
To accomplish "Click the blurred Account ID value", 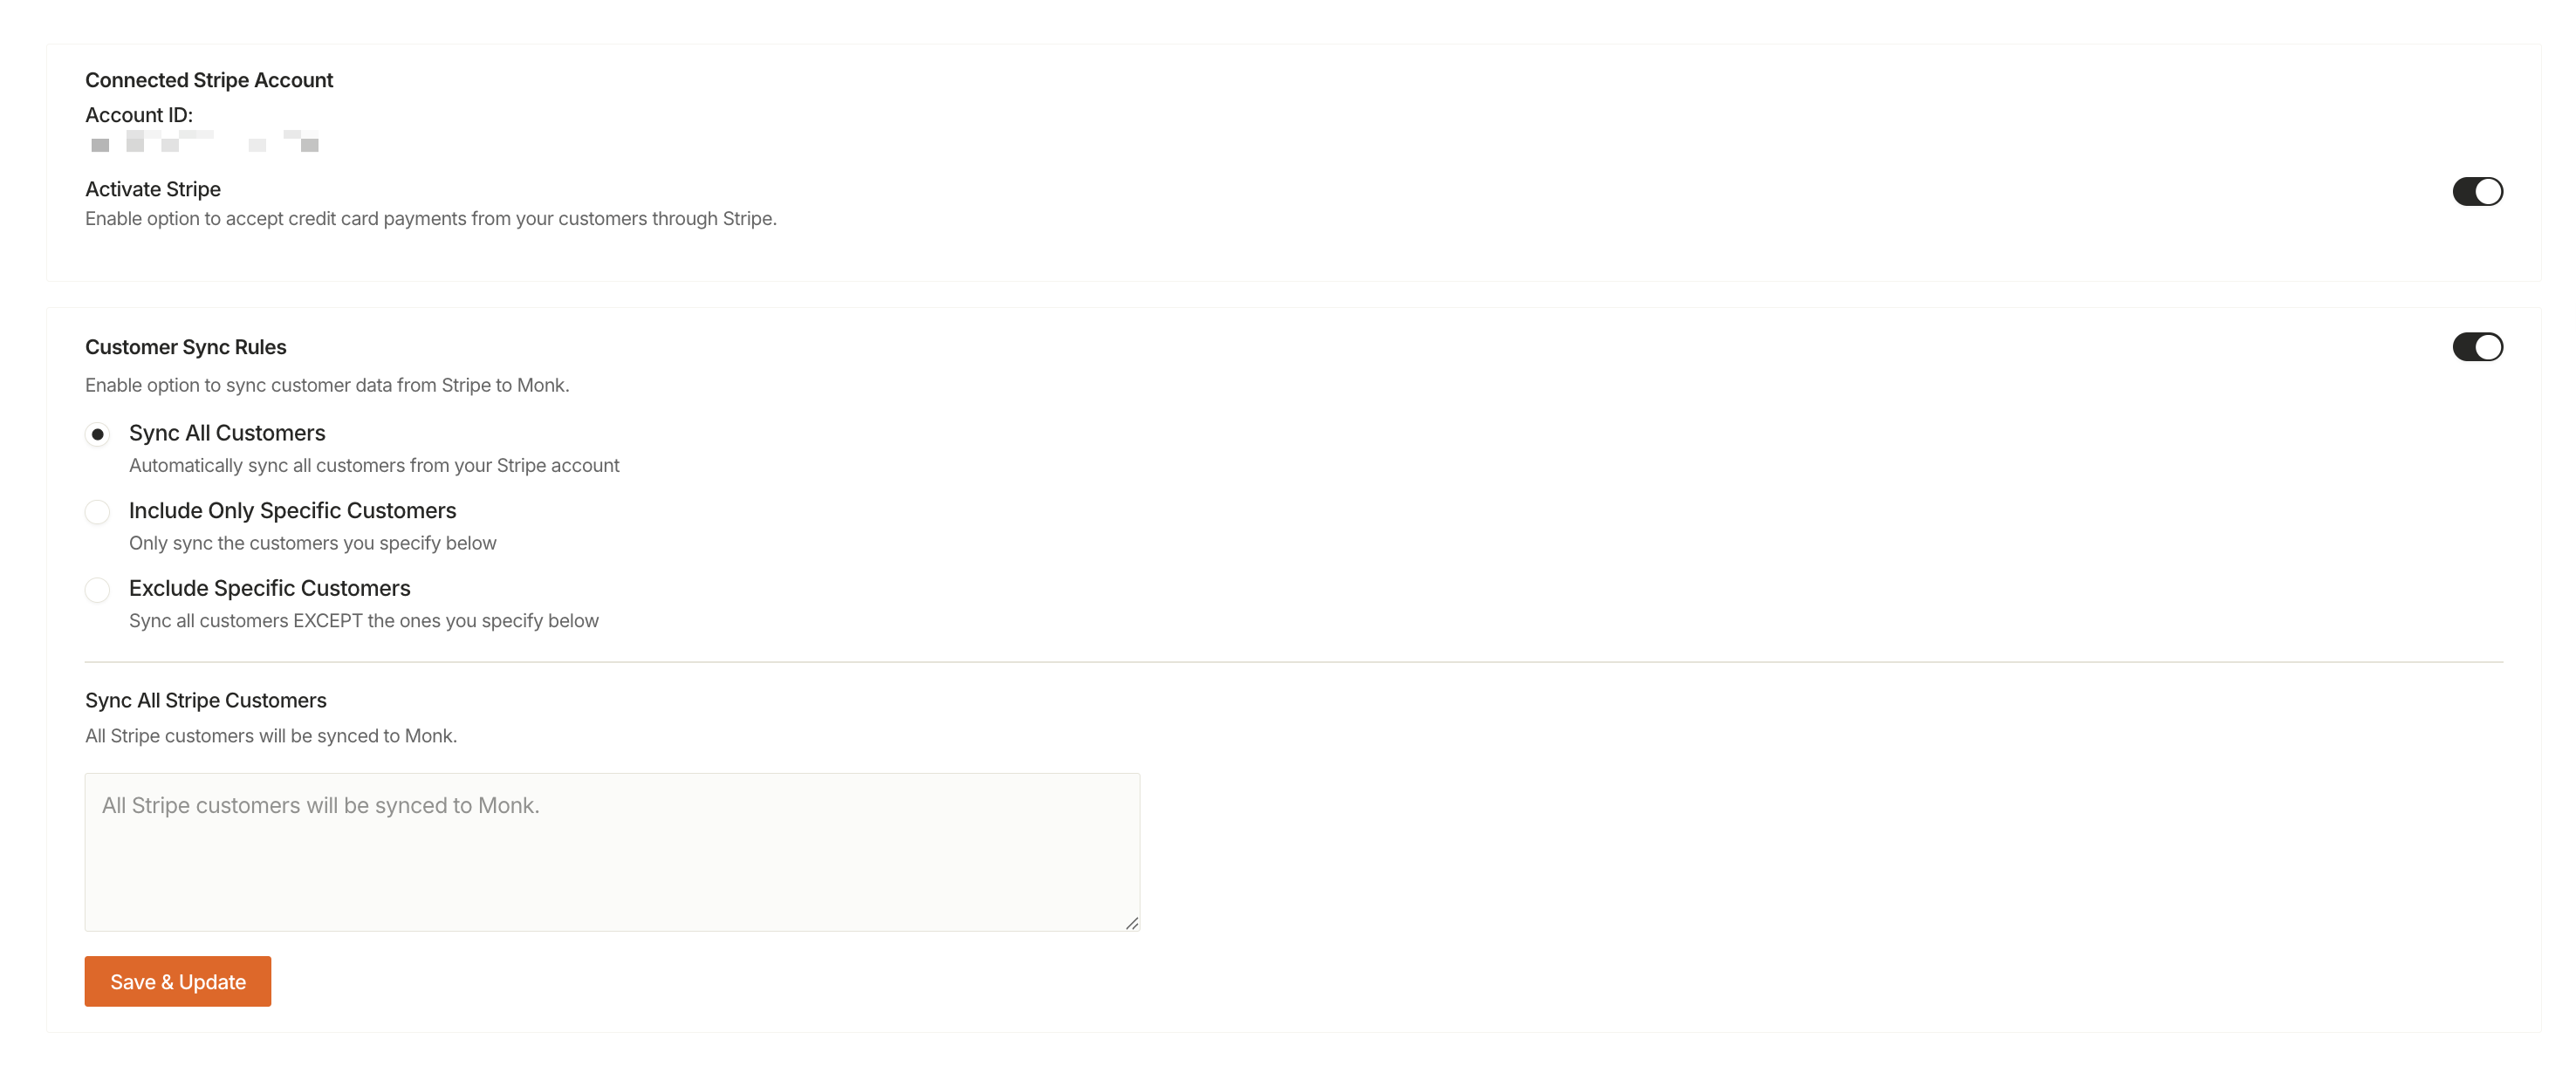I will [204, 141].
